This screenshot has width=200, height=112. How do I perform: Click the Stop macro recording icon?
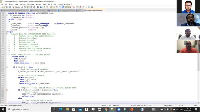point(83,7)
